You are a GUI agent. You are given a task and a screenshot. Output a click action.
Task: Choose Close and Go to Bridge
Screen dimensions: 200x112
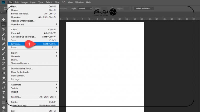(33, 37)
